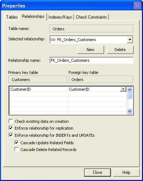Enable Check existing data on creation

pyautogui.click(x=11, y=121)
